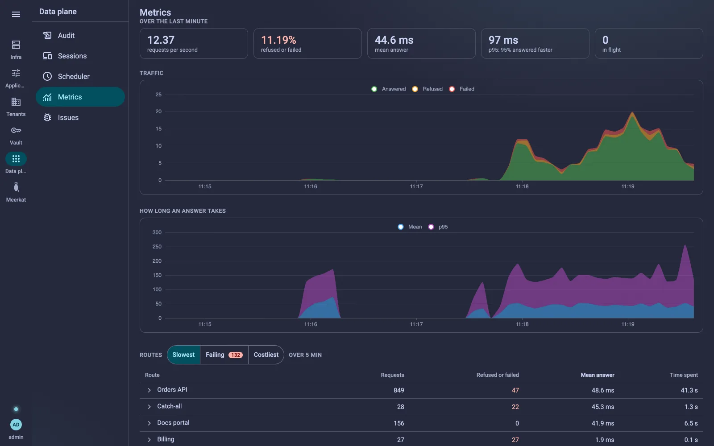Switch to the Failing routes tab

coord(224,355)
